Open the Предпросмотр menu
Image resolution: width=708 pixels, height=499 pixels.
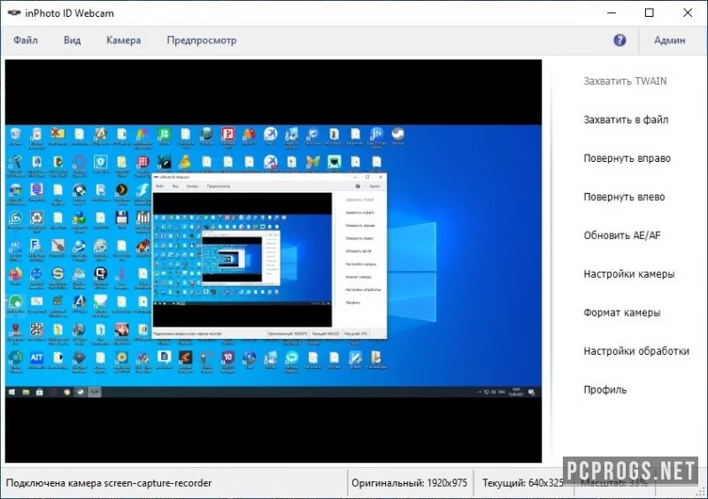coord(202,40)
